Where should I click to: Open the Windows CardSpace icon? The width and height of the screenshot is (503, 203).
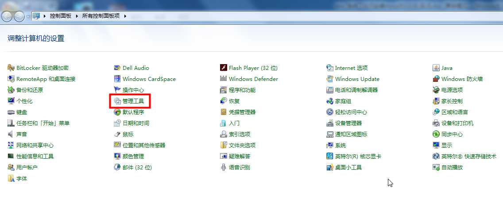pos(117,79)
